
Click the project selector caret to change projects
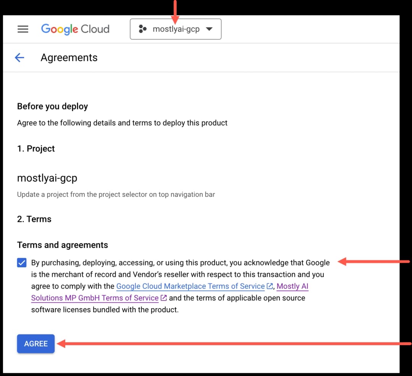pyautogui.click(x=209, y=29)
